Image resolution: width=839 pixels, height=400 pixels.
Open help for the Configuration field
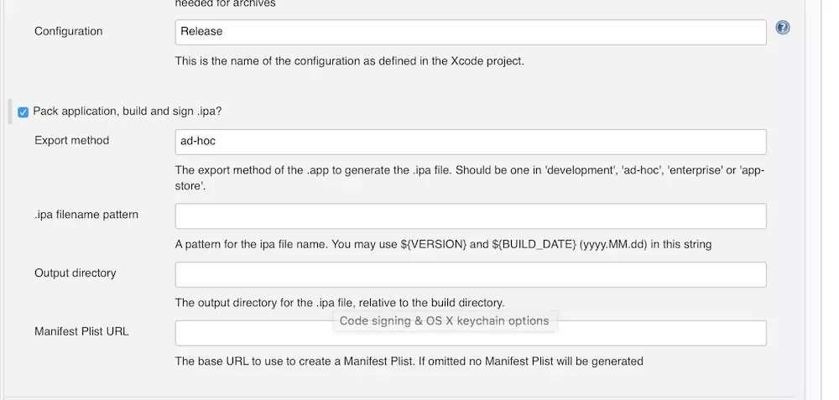(783, 28)
